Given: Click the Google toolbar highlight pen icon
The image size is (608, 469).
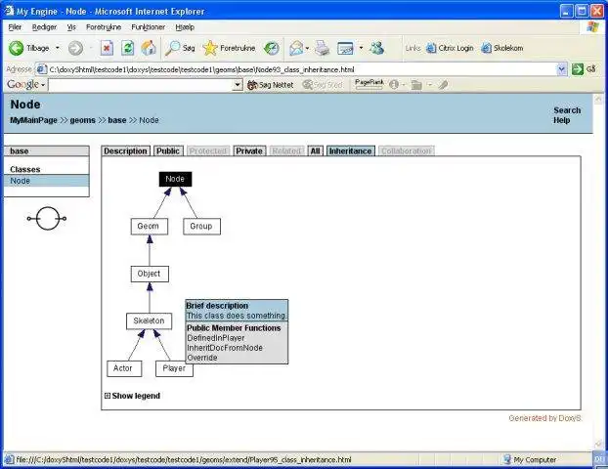Looking at the screenshot, I should 443,84.
